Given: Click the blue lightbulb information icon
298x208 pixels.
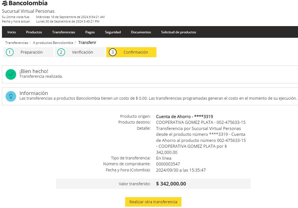Looking at the screenshot, I should [11, 96].
